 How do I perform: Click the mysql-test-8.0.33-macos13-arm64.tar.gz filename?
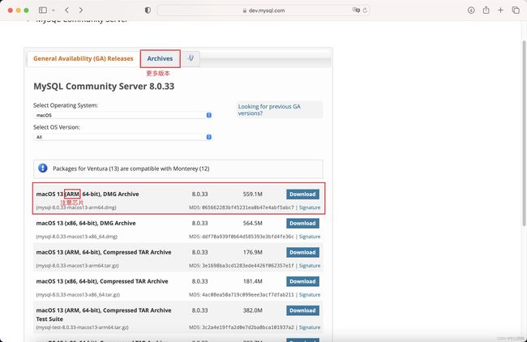click(x=83, y=327)
